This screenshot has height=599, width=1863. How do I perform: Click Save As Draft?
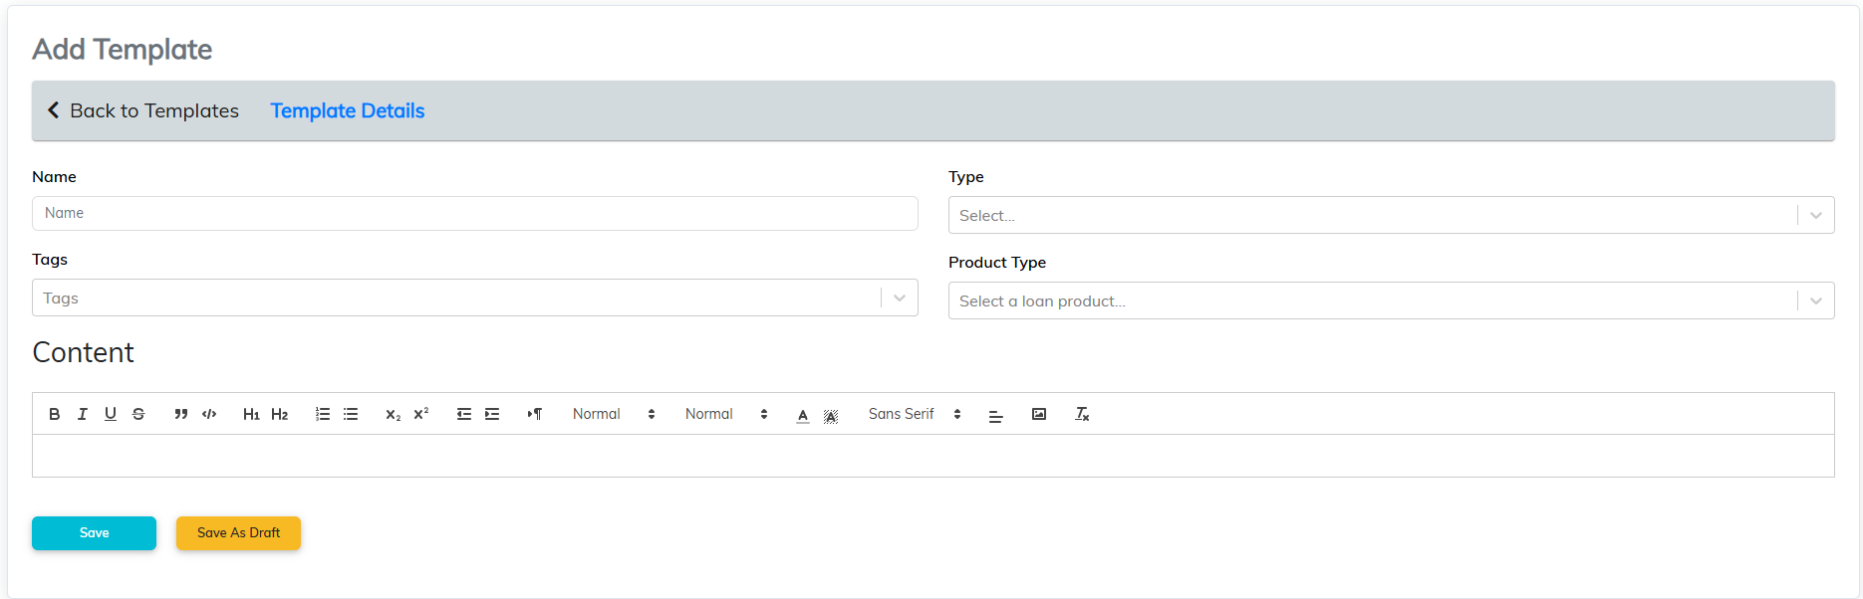coord(238,533)
